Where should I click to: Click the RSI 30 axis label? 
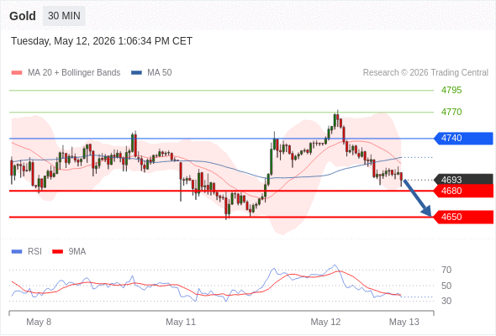446,301
